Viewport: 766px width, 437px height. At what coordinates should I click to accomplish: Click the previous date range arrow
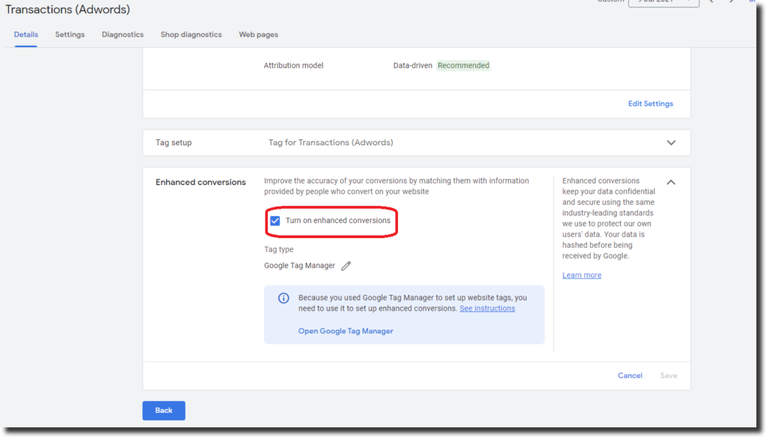tap(711, 3)
